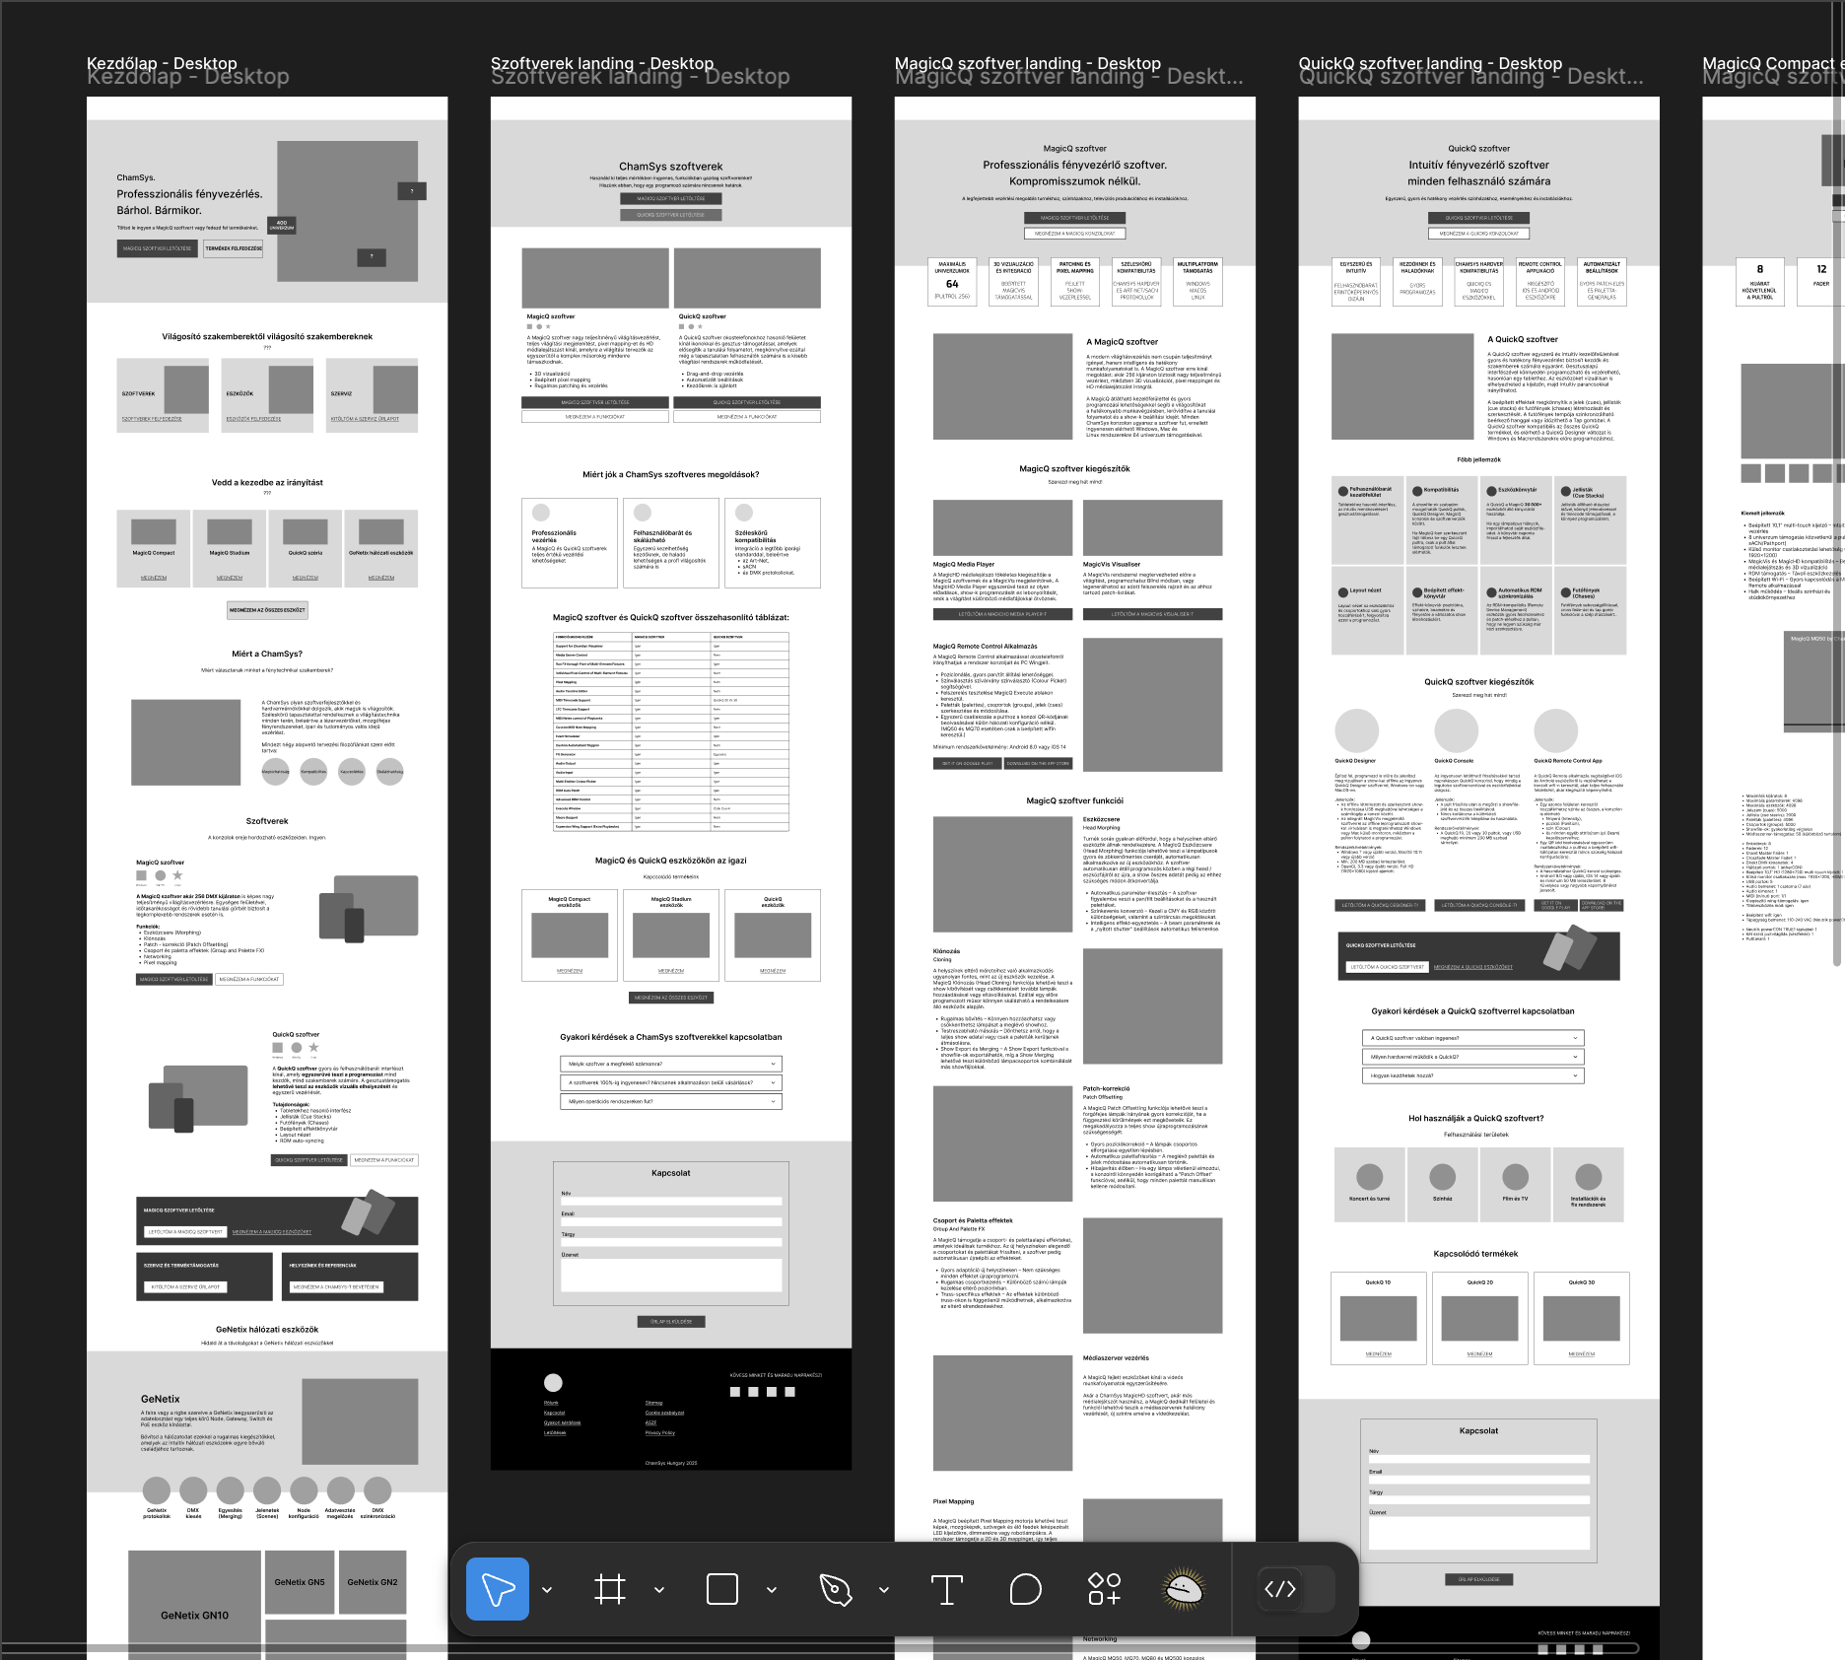
Task: Toggle Dev Mode switch
Action: point(1295,1589)
